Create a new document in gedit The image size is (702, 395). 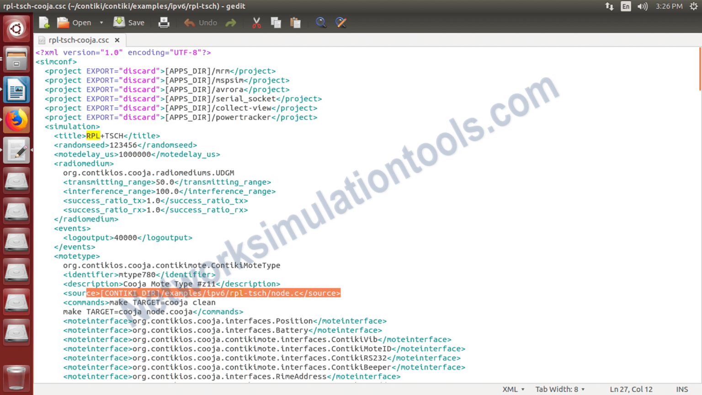click(43, 22)
